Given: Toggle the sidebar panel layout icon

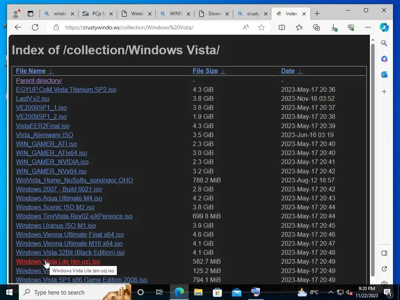Looking at the screenshot, I should [384, 253].
